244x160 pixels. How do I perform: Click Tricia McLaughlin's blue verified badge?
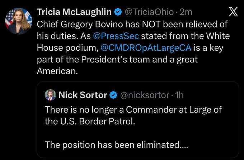click(x=117, y=12)
